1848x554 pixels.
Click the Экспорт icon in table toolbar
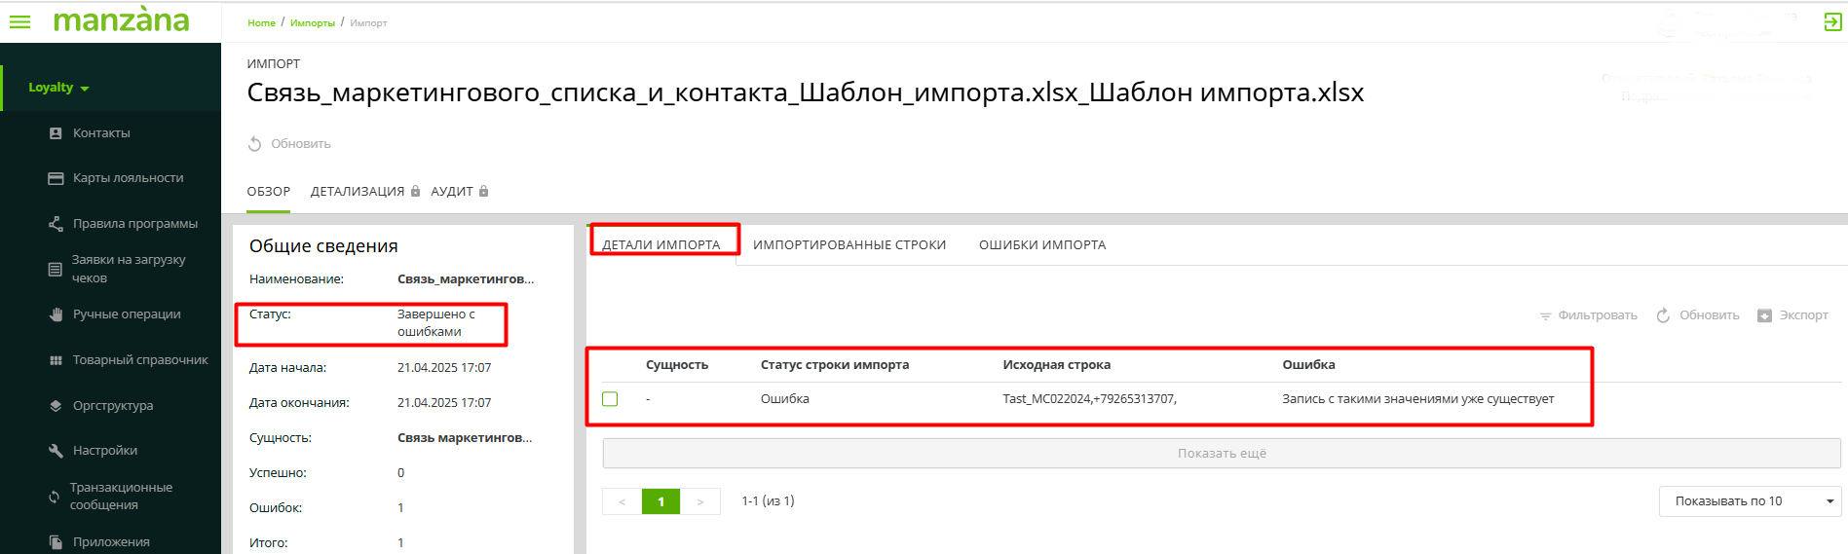coord(1764,315)
